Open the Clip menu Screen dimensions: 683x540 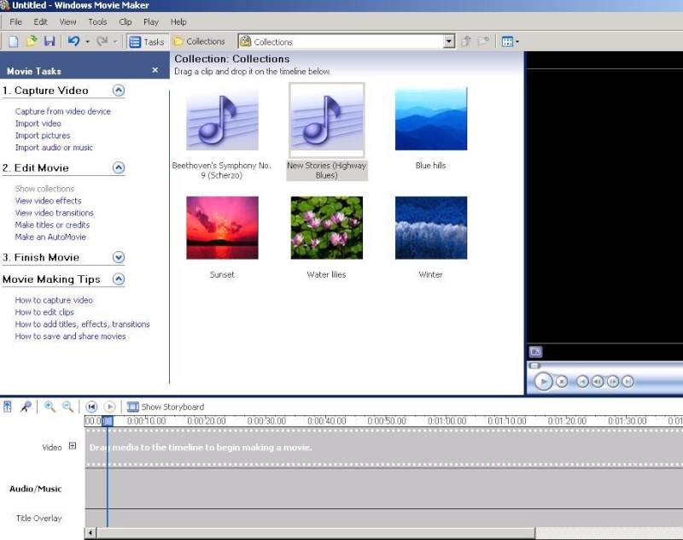pyautogui.click(x=126, y=22)
